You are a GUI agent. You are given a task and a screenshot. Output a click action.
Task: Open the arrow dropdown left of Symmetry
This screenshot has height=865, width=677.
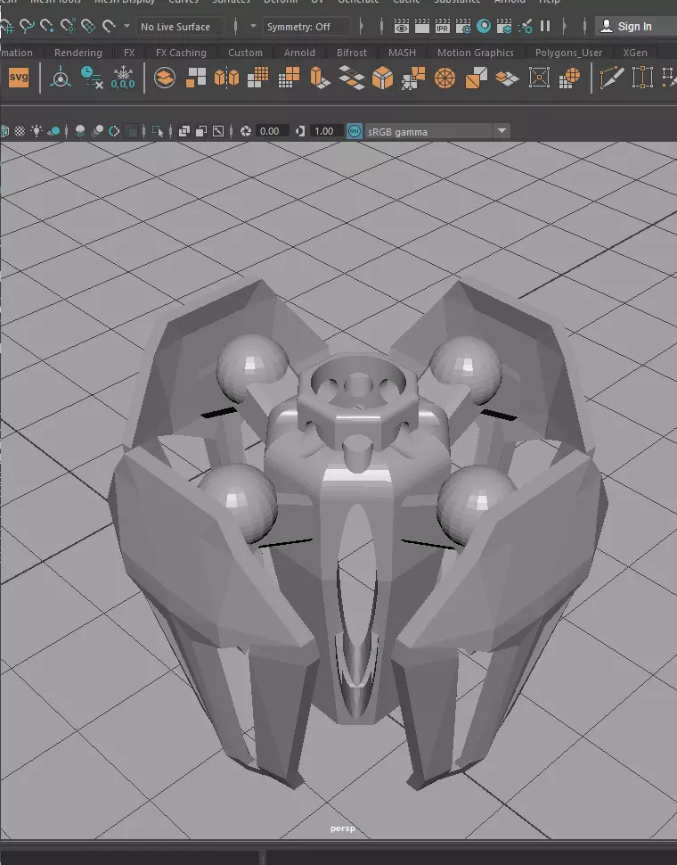(x=253, y=26)
